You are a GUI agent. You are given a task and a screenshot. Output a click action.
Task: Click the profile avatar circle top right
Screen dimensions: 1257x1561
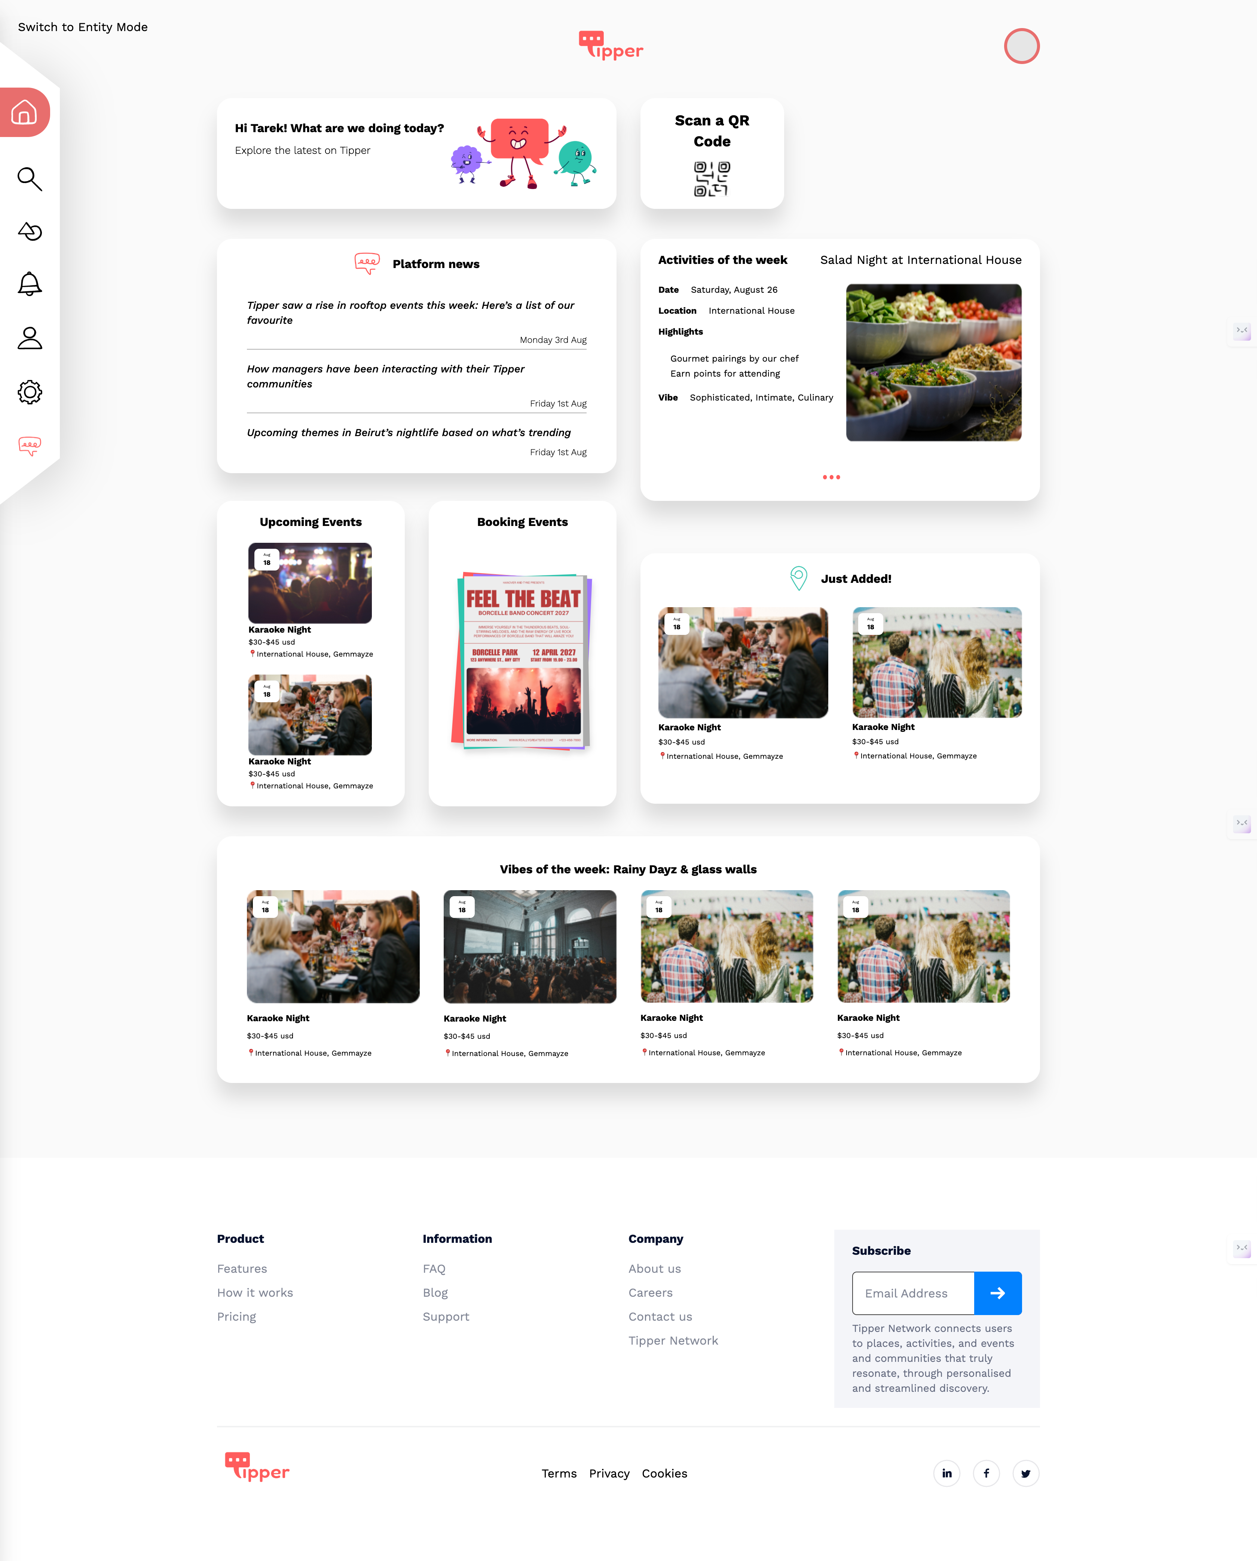[x=1022, y=46]
